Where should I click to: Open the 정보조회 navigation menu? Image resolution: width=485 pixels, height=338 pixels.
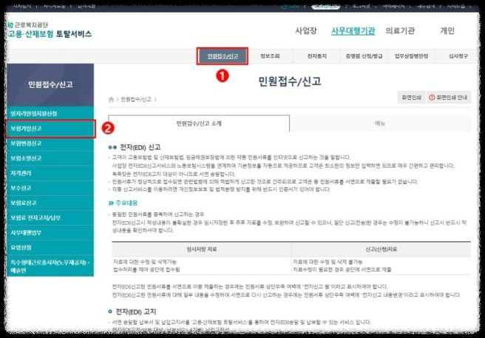270,56
